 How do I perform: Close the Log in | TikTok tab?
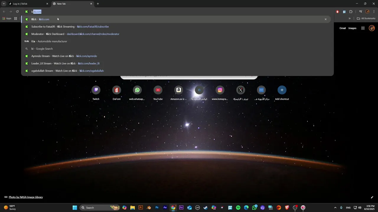(x=47, y=4)
